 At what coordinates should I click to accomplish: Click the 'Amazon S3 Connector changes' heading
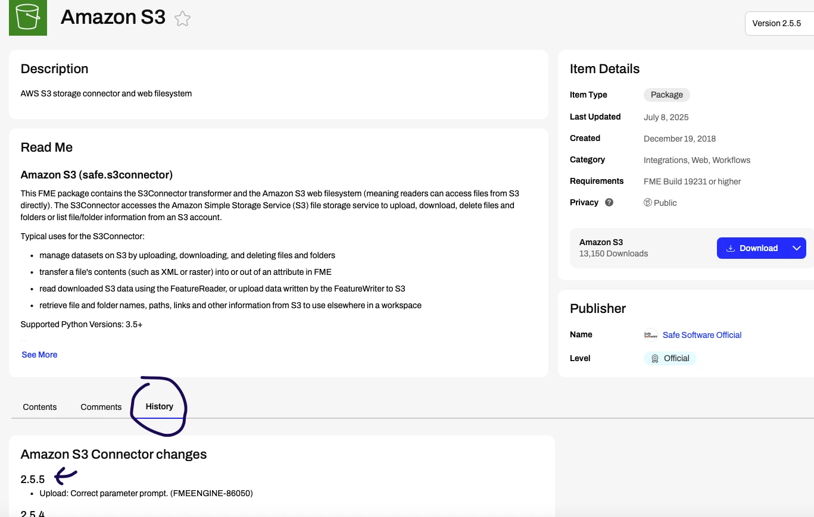[x=114, y=455]
